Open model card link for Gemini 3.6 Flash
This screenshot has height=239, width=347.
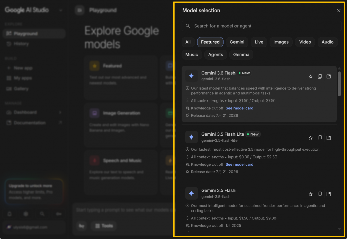point(240,108)
